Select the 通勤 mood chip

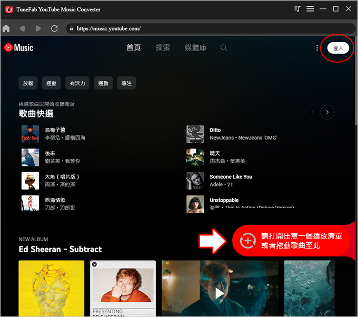pyautogui.click(x=103, y=83)
